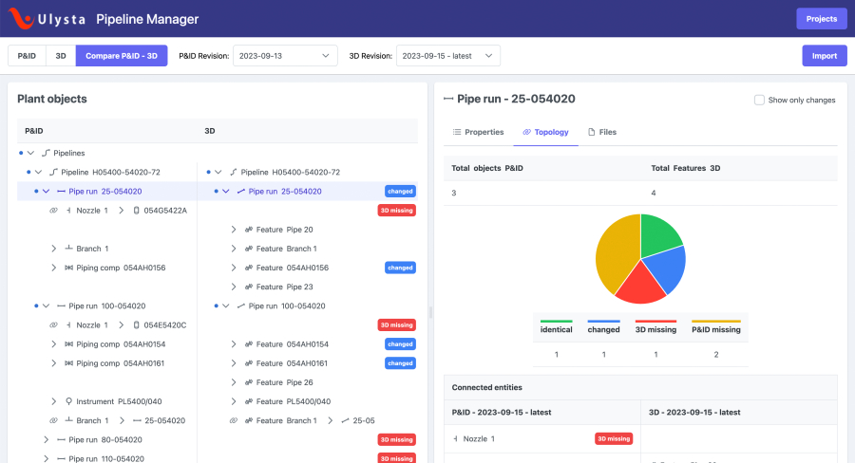Click link icon beside Nozzle 1 054G5422A
The height and width of the screenshot is (463, 855).
pos(53,211)
